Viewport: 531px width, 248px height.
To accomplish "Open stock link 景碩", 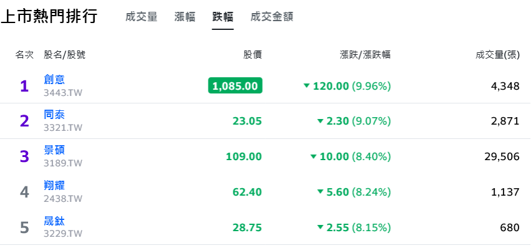I will pyautogui.click(x=54, y=150).
